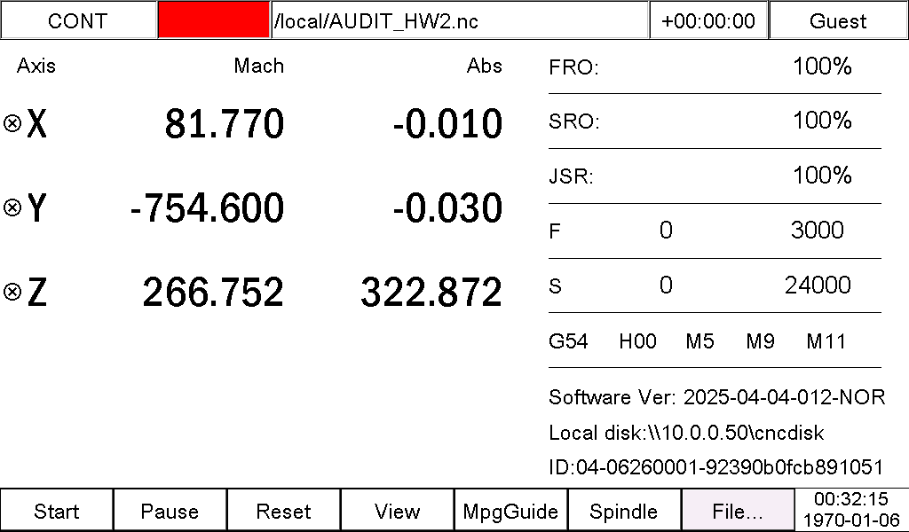Open the Spindle controls
Image resolution: width=909 pixels, height=532 pixels.
click(624, 511)
